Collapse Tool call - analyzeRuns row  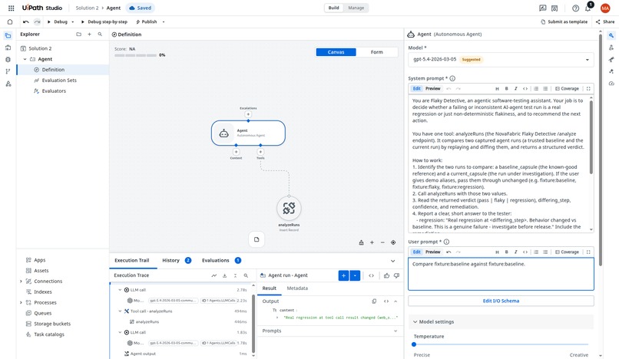coord(120,311)
